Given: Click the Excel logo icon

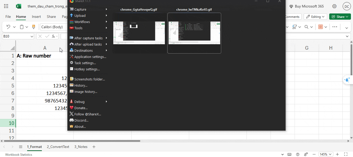Looking at the screenshot, I should (x=19, y=6).
